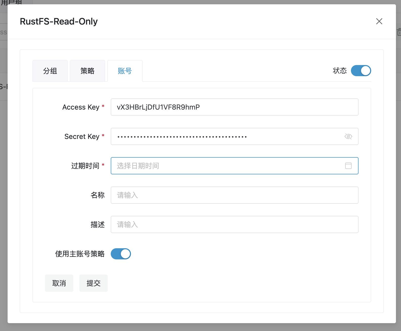Click the Access Key input field
This screenshot has width=401, height=331.
pyautogui.click(x=234, y=107)
